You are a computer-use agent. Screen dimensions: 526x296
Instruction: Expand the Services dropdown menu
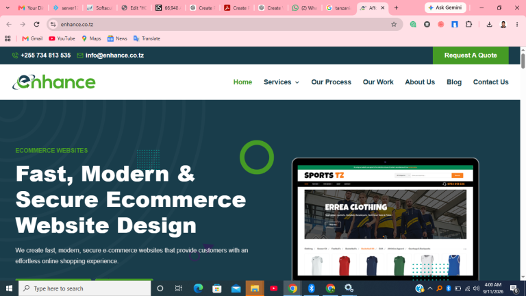281,82
